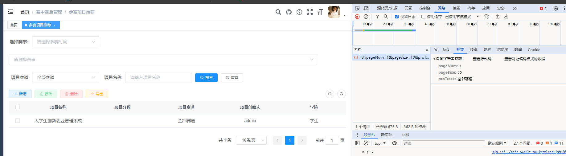This screenshot has width=566, height=156.
Task: Collapse the sidebar hamburger menu
Action: (x=10, y=12)
